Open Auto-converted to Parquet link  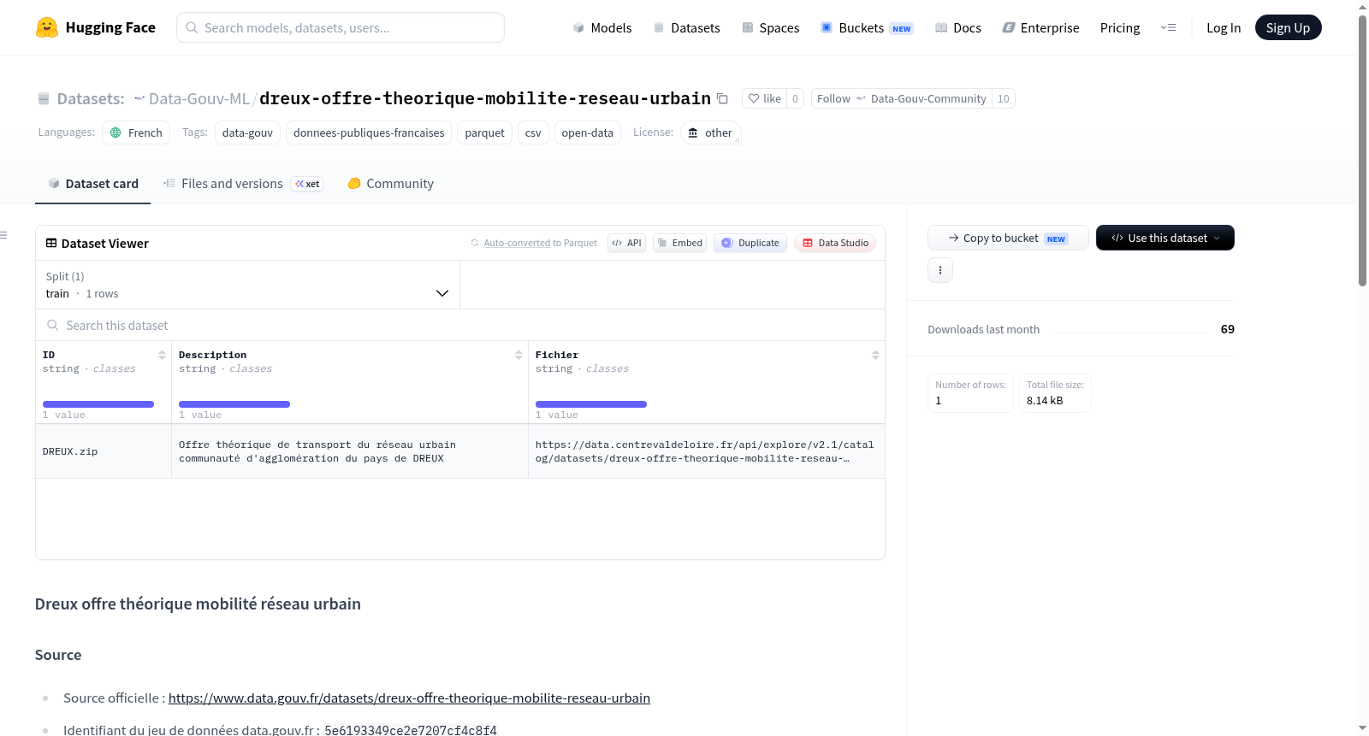pos(518,243)
